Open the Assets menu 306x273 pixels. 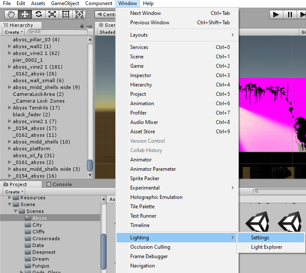[x=38, y=3]
